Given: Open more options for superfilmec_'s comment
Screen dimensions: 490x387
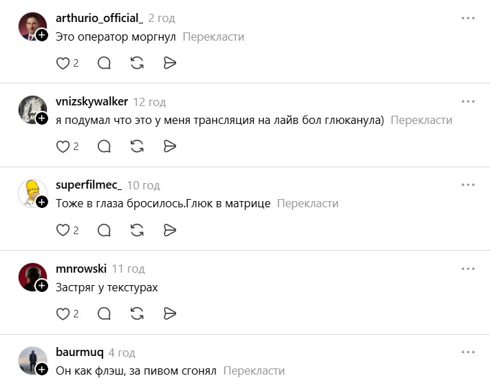Looking at the screenshot, I should [x=468, y=185].
